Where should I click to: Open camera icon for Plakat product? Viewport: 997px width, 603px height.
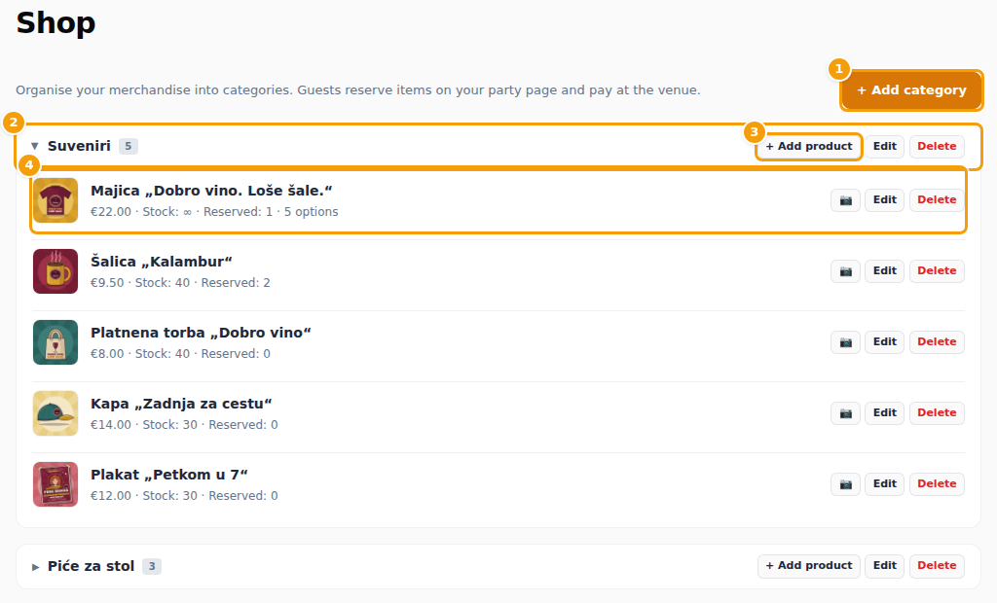pyautogui.click(x=845, y=484)
